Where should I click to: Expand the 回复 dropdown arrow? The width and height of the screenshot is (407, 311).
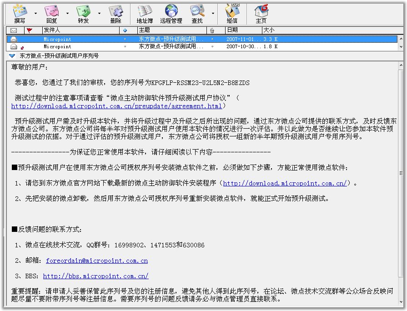coord(67,13)
